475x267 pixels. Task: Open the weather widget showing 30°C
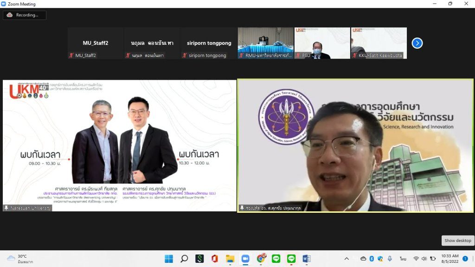[x=19, y=259]
